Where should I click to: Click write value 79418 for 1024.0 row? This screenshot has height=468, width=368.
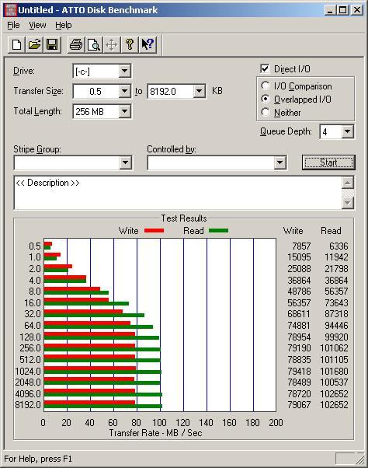[x=299, y=371]
